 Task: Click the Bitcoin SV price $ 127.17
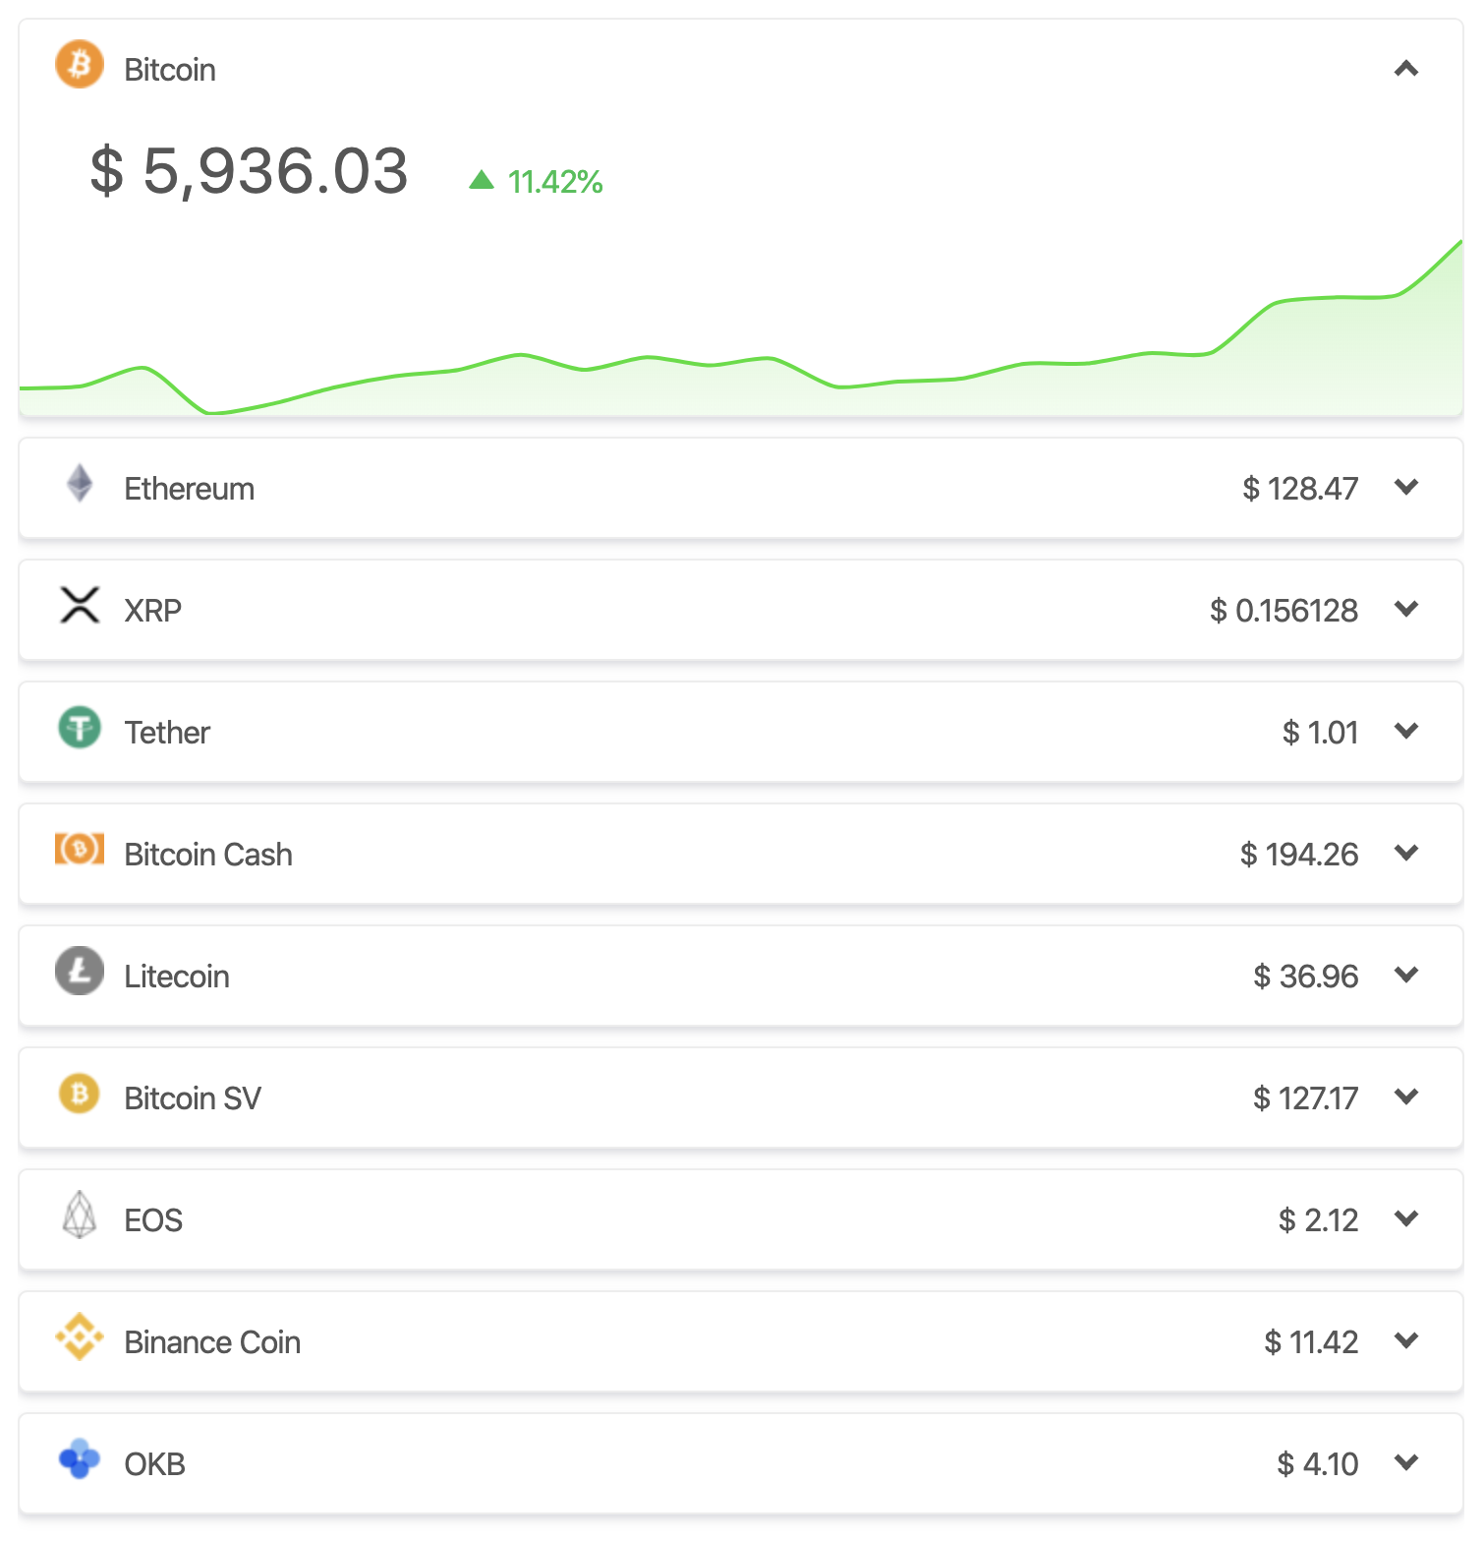tap(1305, 1098)
